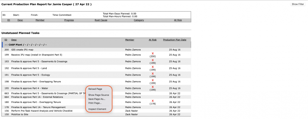Sort unstatused tasks by Member column

(x=130, y=40)
